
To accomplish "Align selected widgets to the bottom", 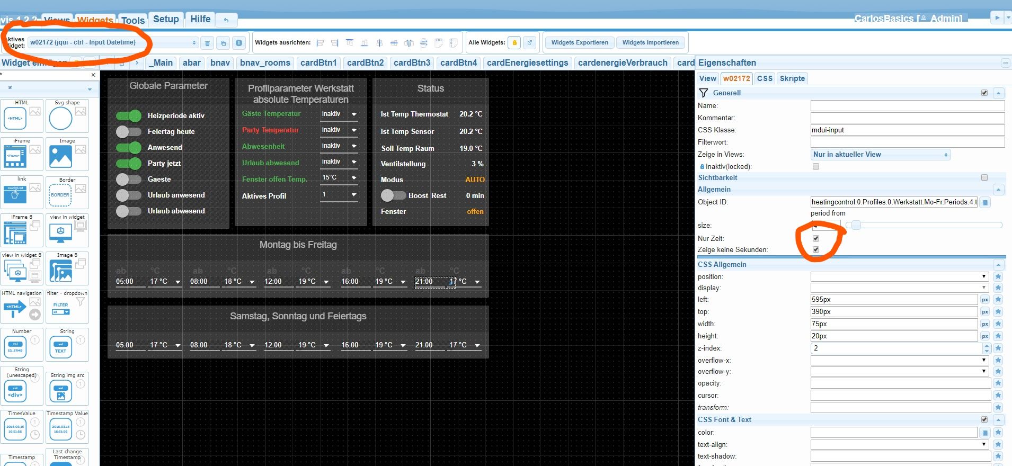I will tap(365, 43).
